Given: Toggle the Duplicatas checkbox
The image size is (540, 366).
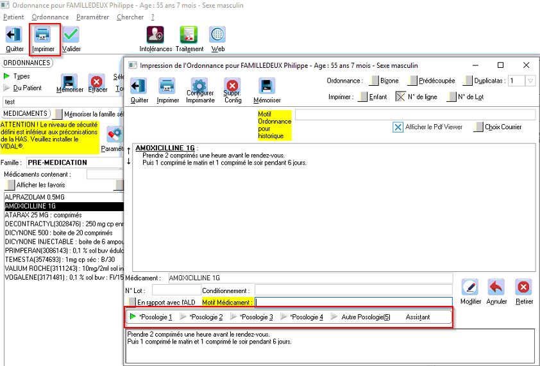Looking at the screenshot, I should (468, 81).
